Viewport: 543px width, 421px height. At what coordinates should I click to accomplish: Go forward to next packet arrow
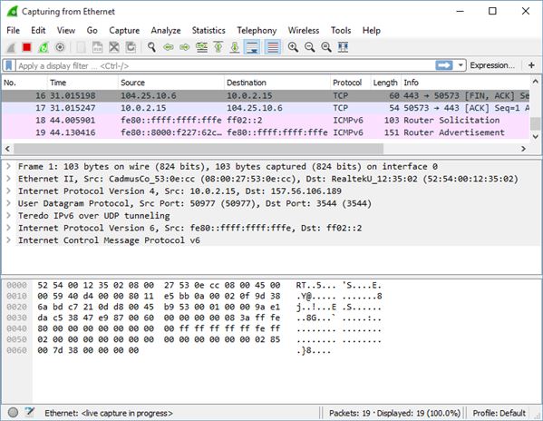185,47
